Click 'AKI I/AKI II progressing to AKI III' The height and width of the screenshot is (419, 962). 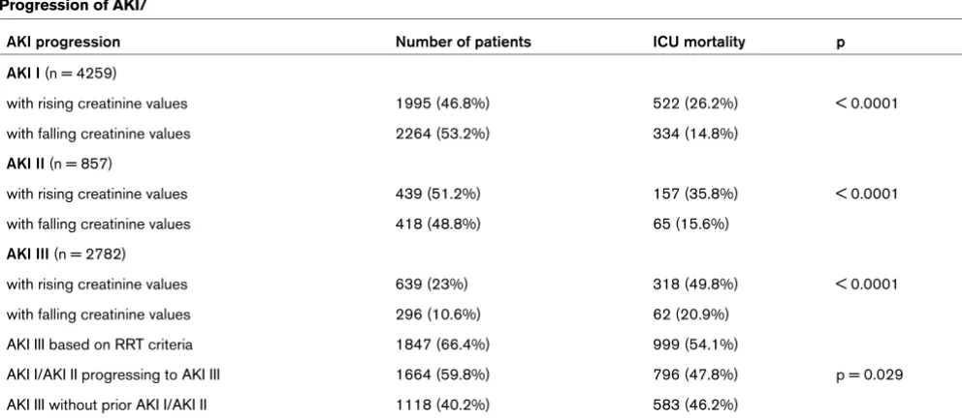click(x=112, y=374)
